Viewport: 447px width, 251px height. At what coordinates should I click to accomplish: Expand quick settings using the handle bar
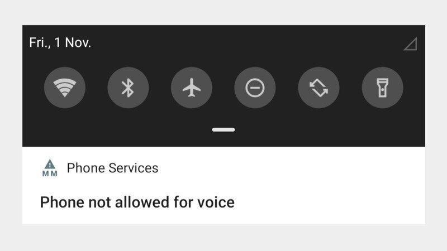coord(223,130)
